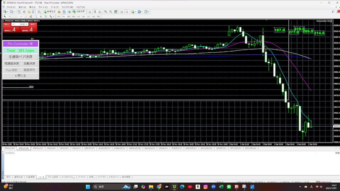Click the 10.00 lot volume field
The image size is (340, 191).
(20, 25)
